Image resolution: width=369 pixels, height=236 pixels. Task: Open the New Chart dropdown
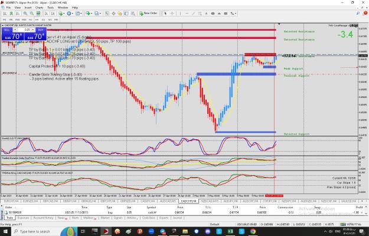[x=89, y=14]
